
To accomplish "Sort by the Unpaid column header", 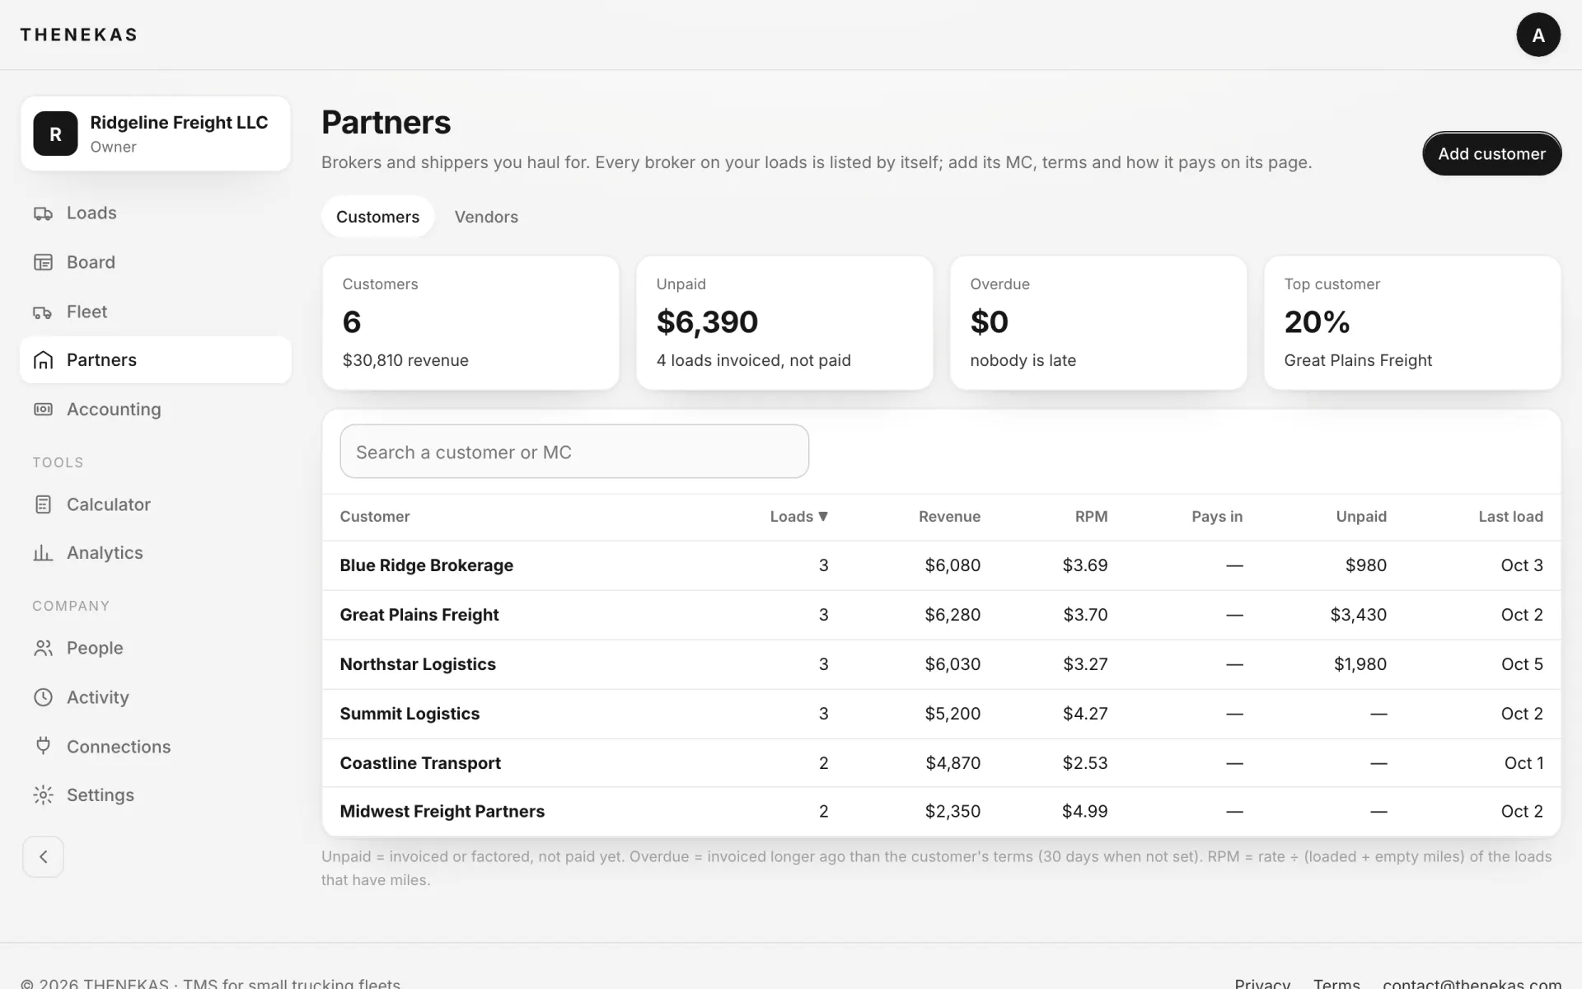I will coord(1361,517).
